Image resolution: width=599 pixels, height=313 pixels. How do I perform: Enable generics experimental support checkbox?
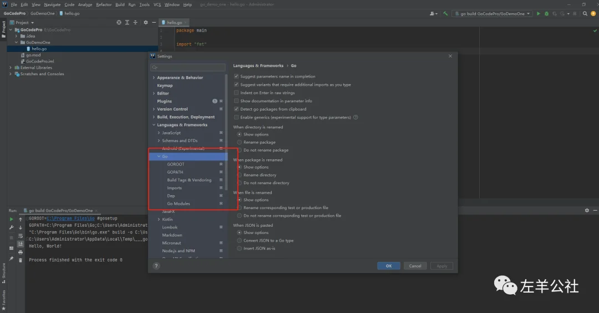pyautogui.click(x=236, y=117)
